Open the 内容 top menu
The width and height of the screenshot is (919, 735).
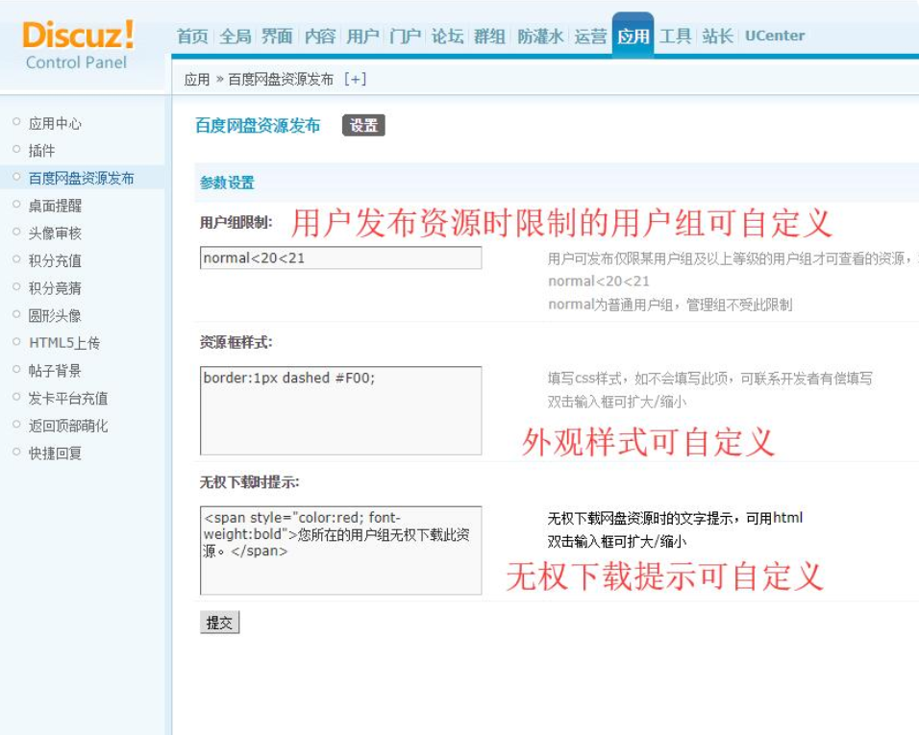pos(320,37)
